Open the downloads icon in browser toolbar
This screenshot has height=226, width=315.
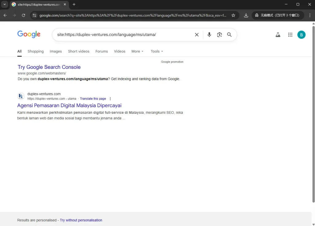click(246, 15)
